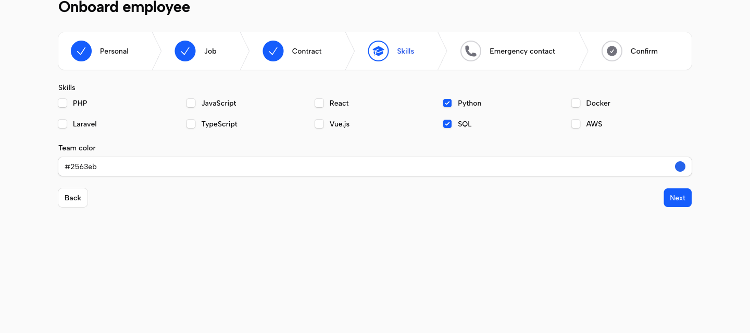The image size is (750, 333).
Task: Open the blue team color swatch picker
Action: [680, 166]
